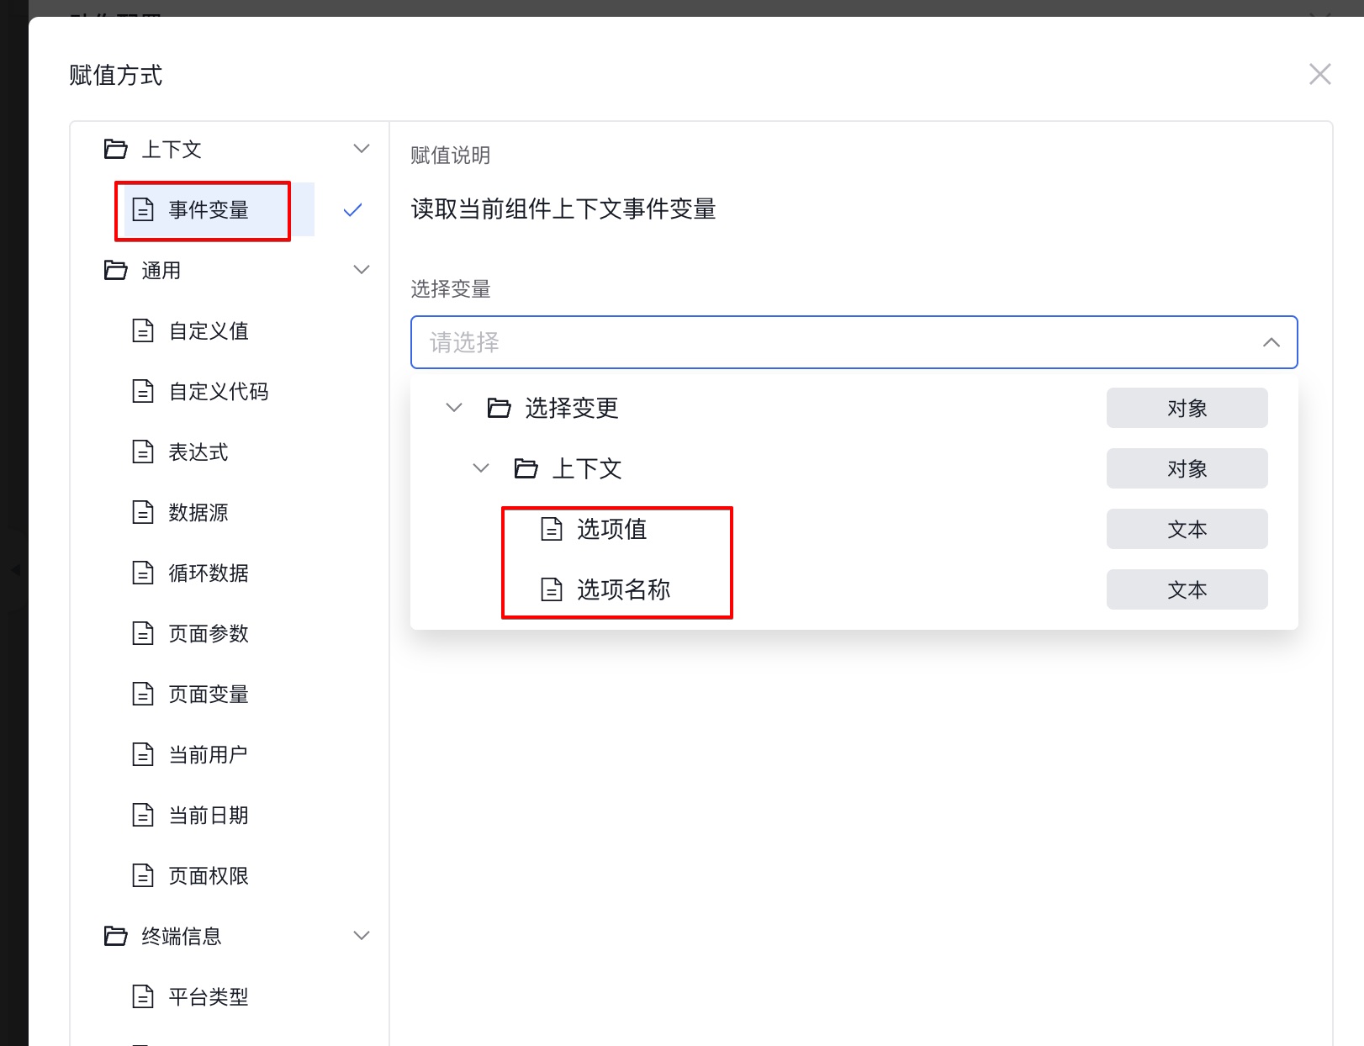
Task: Click the 文本 tag on 选项名称 row
Action: (1187, 589)
